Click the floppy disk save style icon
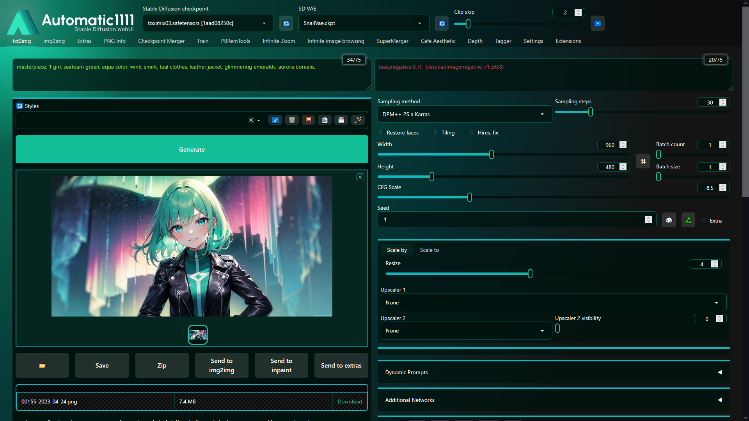This screenshot has width=749, height=421. point(341,120)
